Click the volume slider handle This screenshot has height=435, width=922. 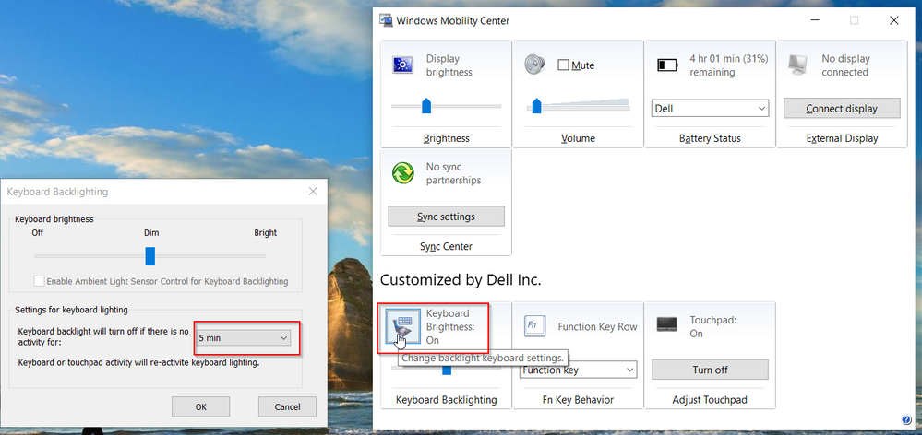point(536,106)
